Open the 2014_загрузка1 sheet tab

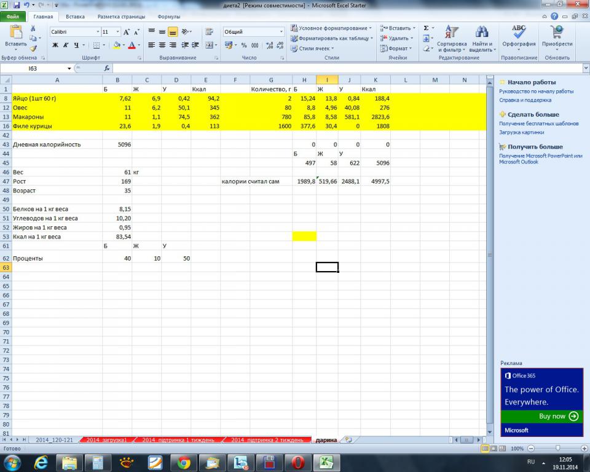coord(106,440)
